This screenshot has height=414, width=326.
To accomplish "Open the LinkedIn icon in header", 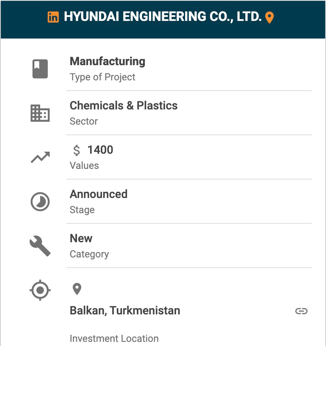I will coord(53,17).
